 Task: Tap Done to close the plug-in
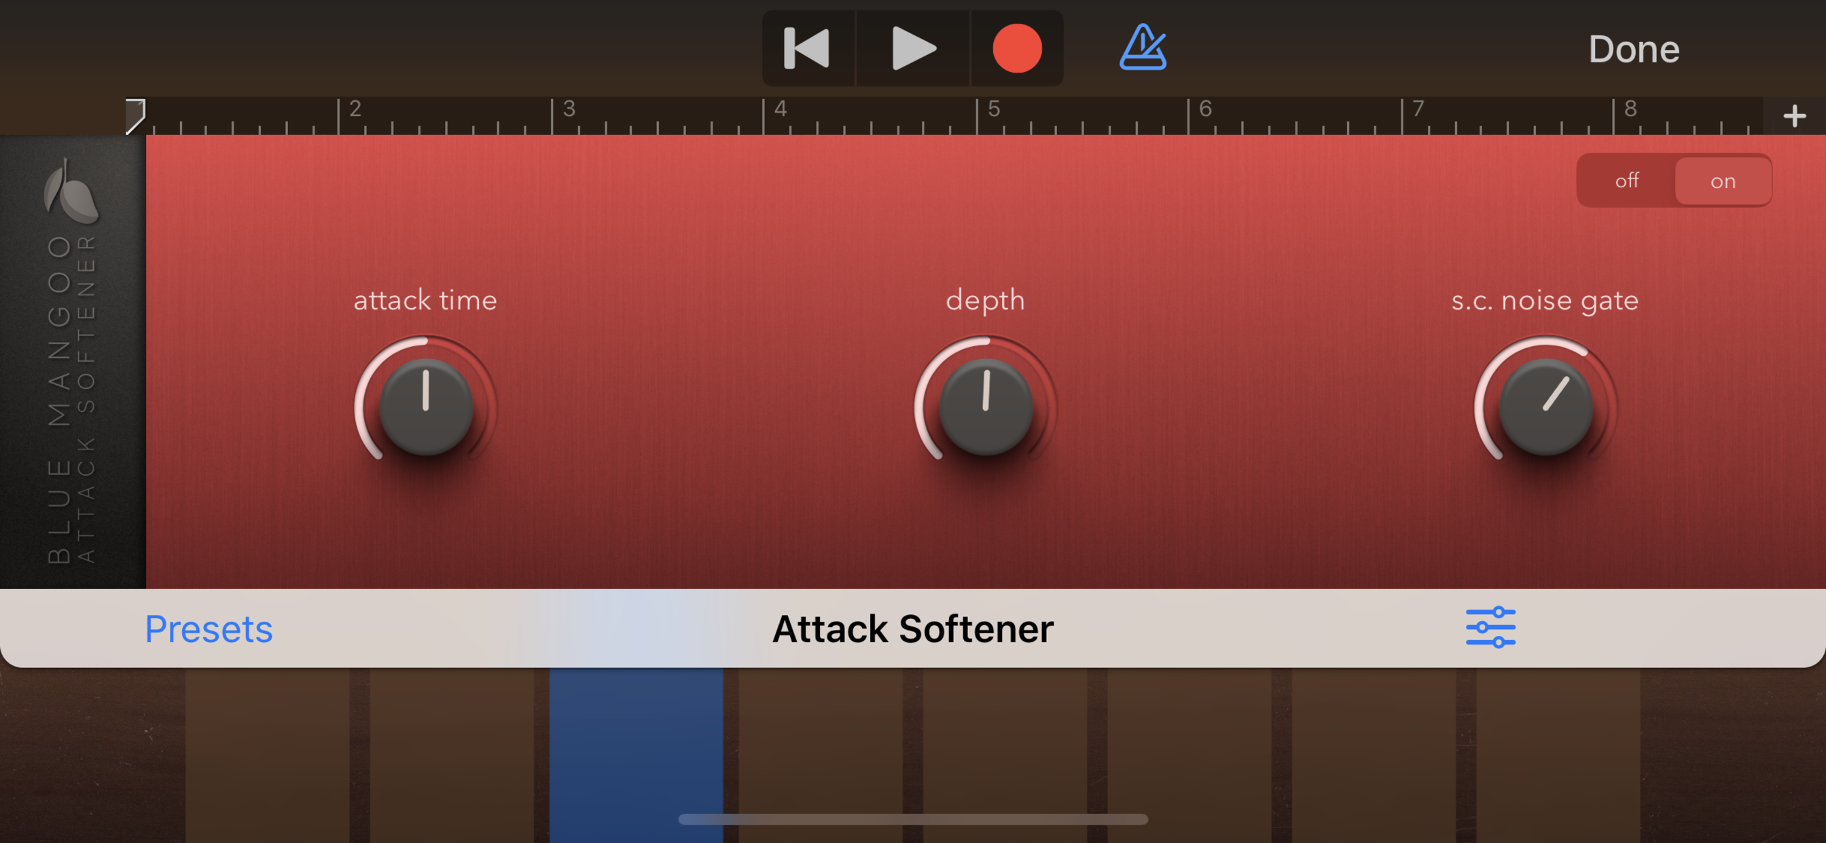click(x=1634, y=49)
